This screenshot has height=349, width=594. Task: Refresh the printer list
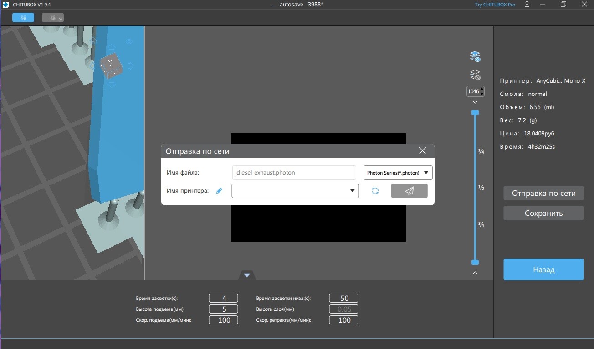click(x=375, y=191)
